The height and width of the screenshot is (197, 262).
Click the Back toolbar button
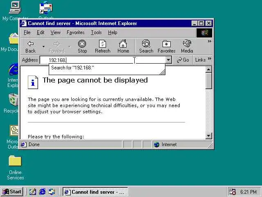click(31, 46)
